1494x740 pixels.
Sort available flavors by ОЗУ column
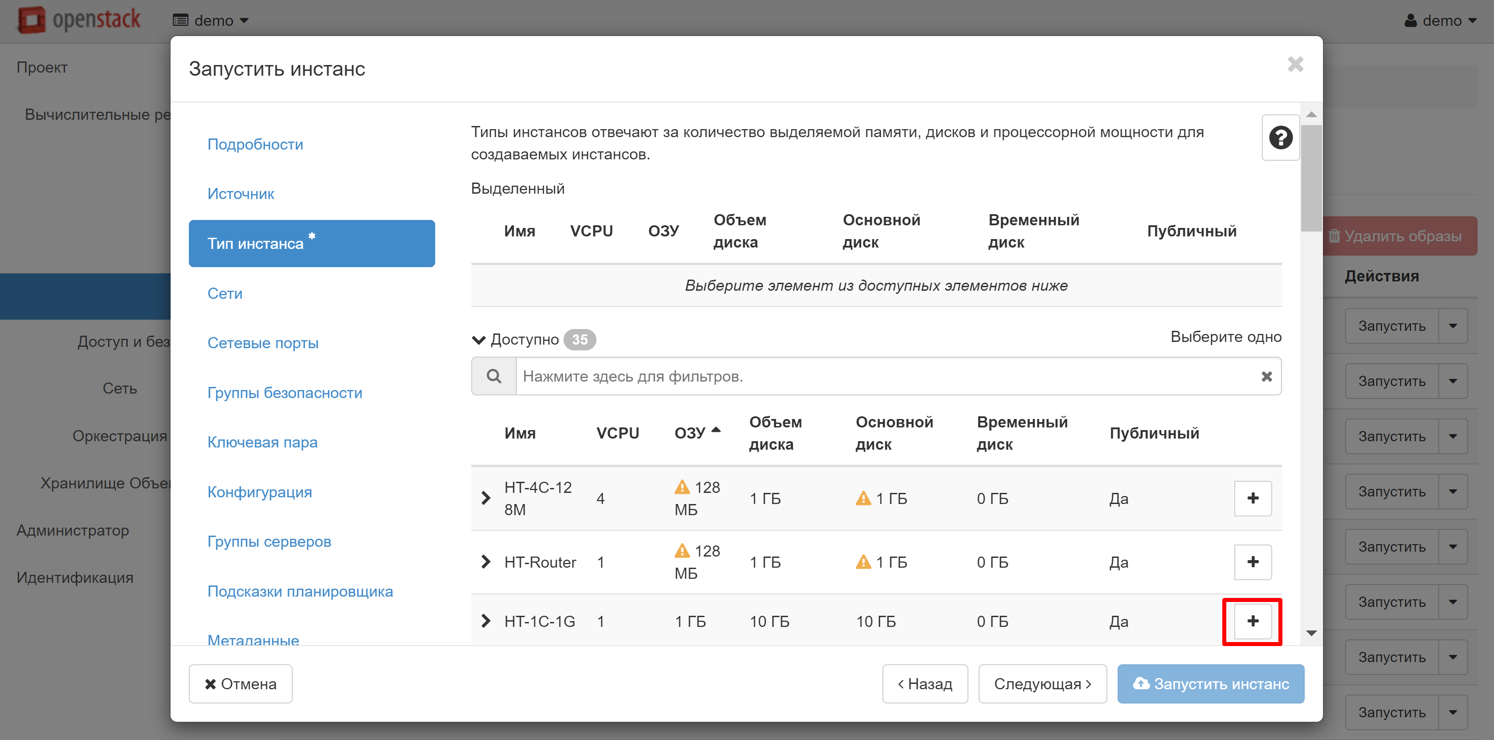697,433
